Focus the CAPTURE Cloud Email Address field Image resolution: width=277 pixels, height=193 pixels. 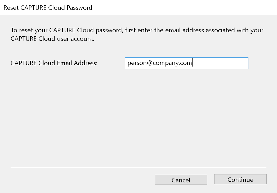tap(186, 63)
